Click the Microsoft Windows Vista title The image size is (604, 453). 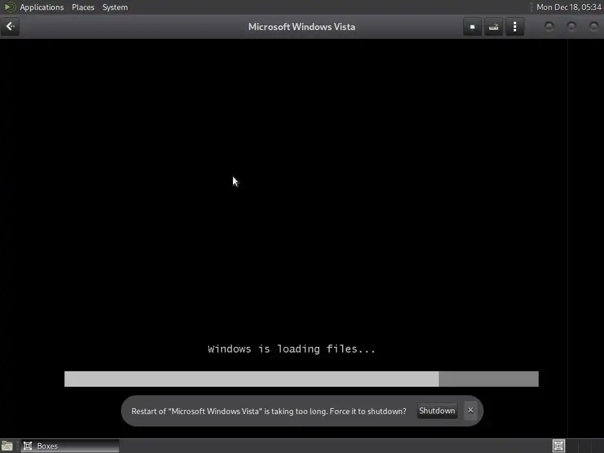coord(301,27)
